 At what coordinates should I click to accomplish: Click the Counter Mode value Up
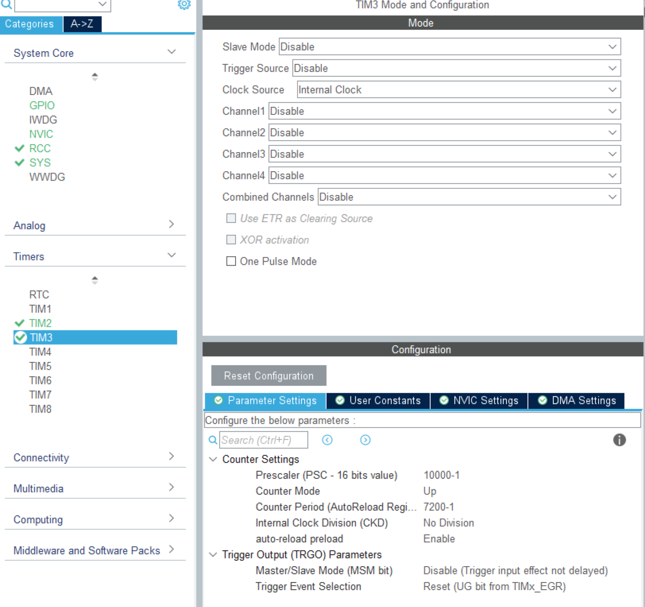[x=430, y=491]
